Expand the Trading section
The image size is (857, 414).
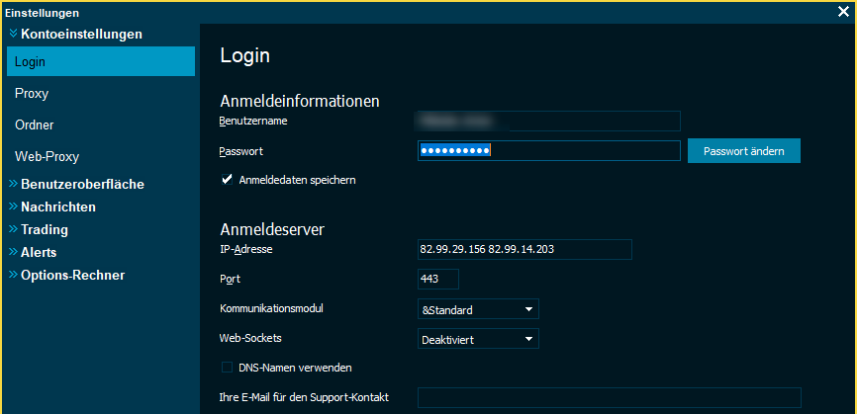(x=39, y=229)
